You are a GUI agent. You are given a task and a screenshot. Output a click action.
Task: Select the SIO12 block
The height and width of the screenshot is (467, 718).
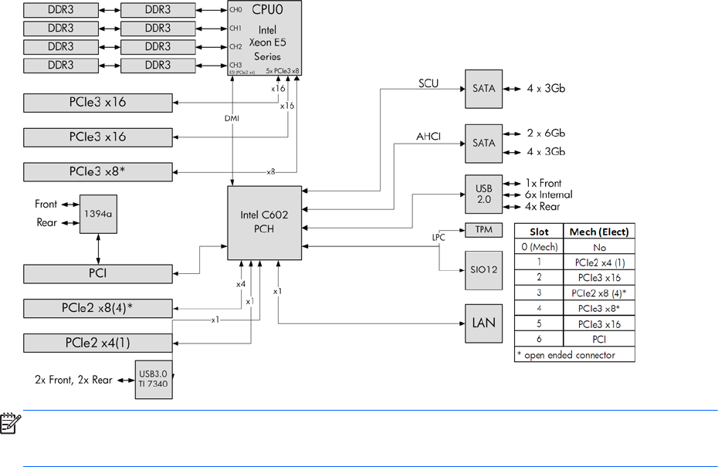483,270
